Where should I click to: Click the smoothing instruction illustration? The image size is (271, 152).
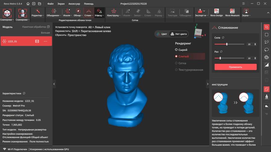tap(235, 103)
